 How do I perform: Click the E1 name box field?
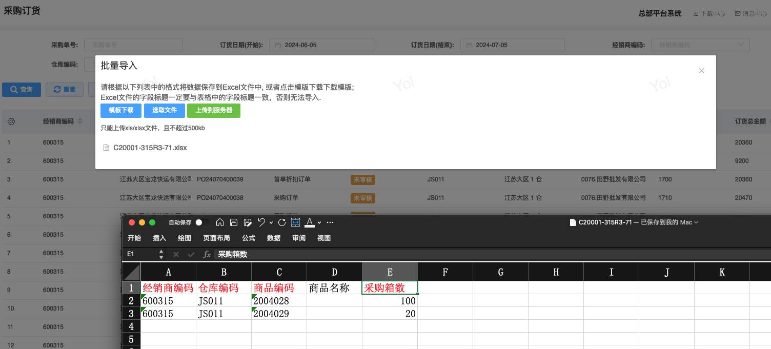(142, 254)
